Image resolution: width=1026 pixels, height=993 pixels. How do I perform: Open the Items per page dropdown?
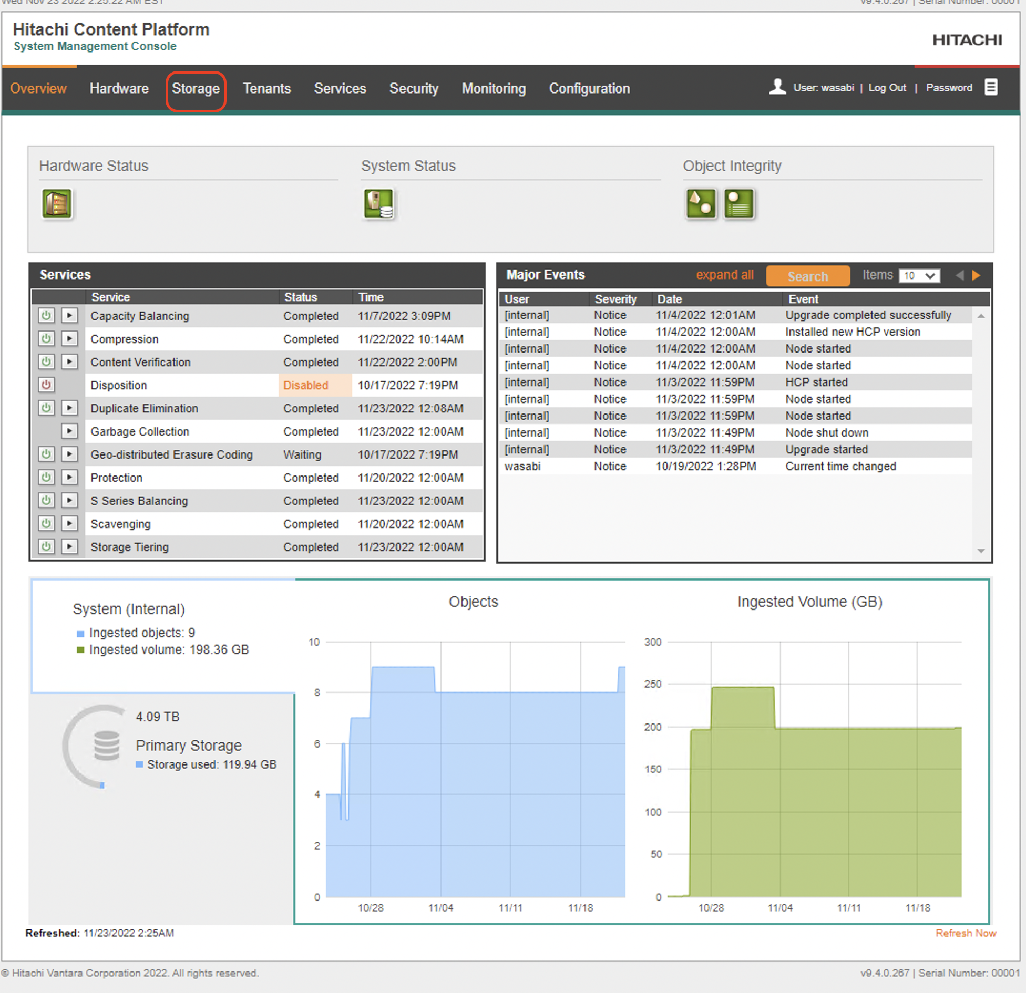(x=919, y=276)
